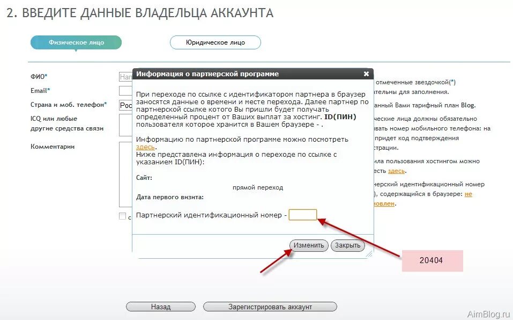Click the Закрыть button in dialog
Image resolution: width=513 pixels, height=320 pixels.
tap(347, 245)
